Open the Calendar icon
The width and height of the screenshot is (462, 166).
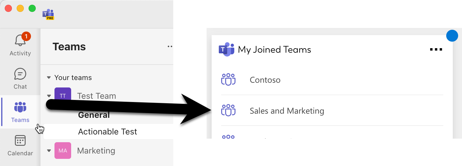click(x=20, y=141)
